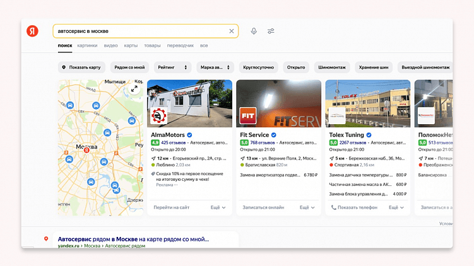The image size is (474, 266).
Task: Toggle the Показать карту filter chip
Action: click(x=81, y=67)
